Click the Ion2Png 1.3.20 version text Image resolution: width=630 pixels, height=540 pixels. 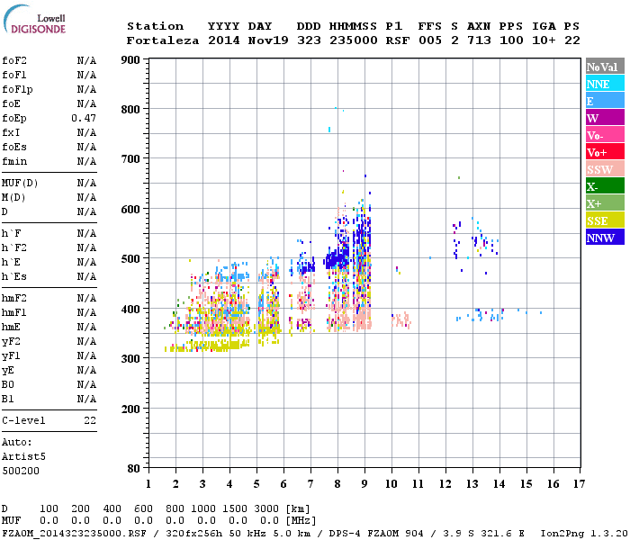click(x=584, y=534)
